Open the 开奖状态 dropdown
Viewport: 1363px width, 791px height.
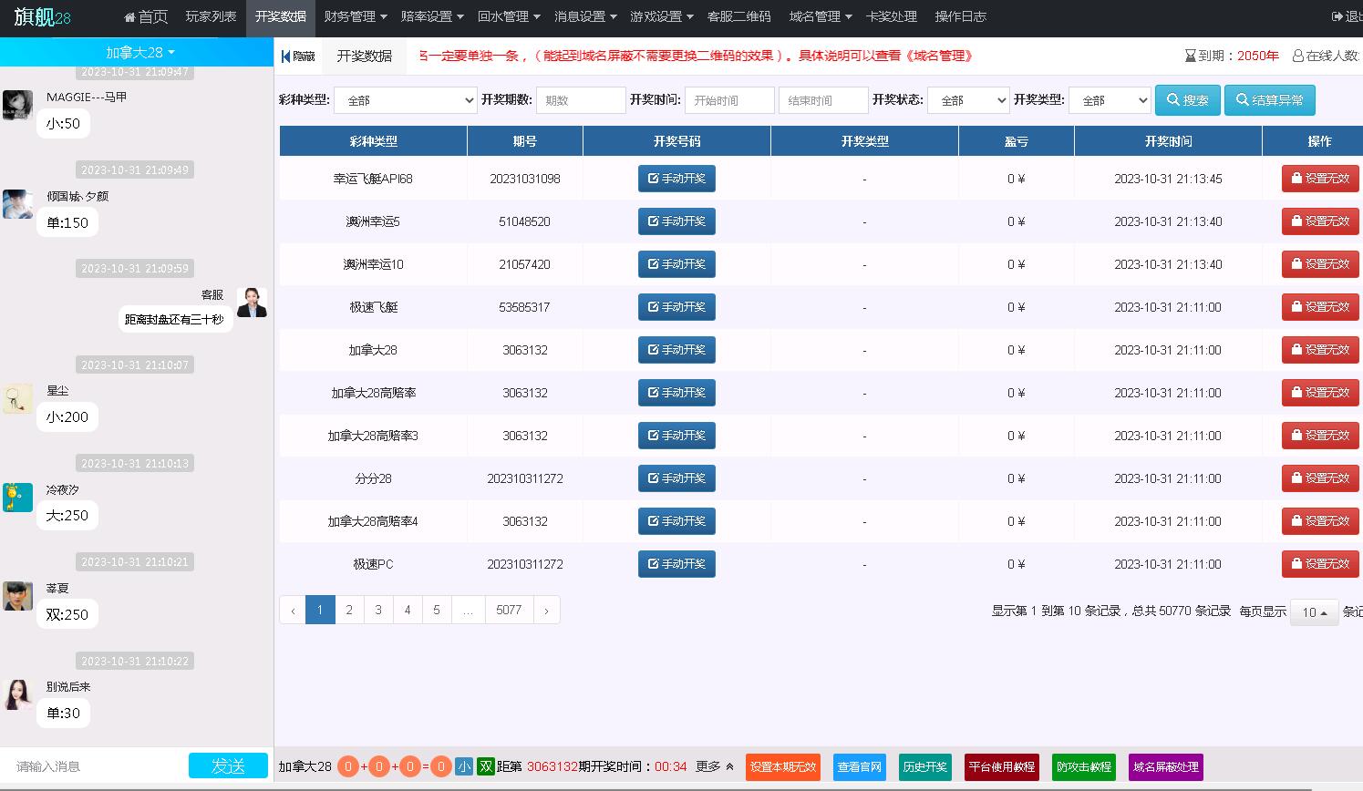pos(967,100)
